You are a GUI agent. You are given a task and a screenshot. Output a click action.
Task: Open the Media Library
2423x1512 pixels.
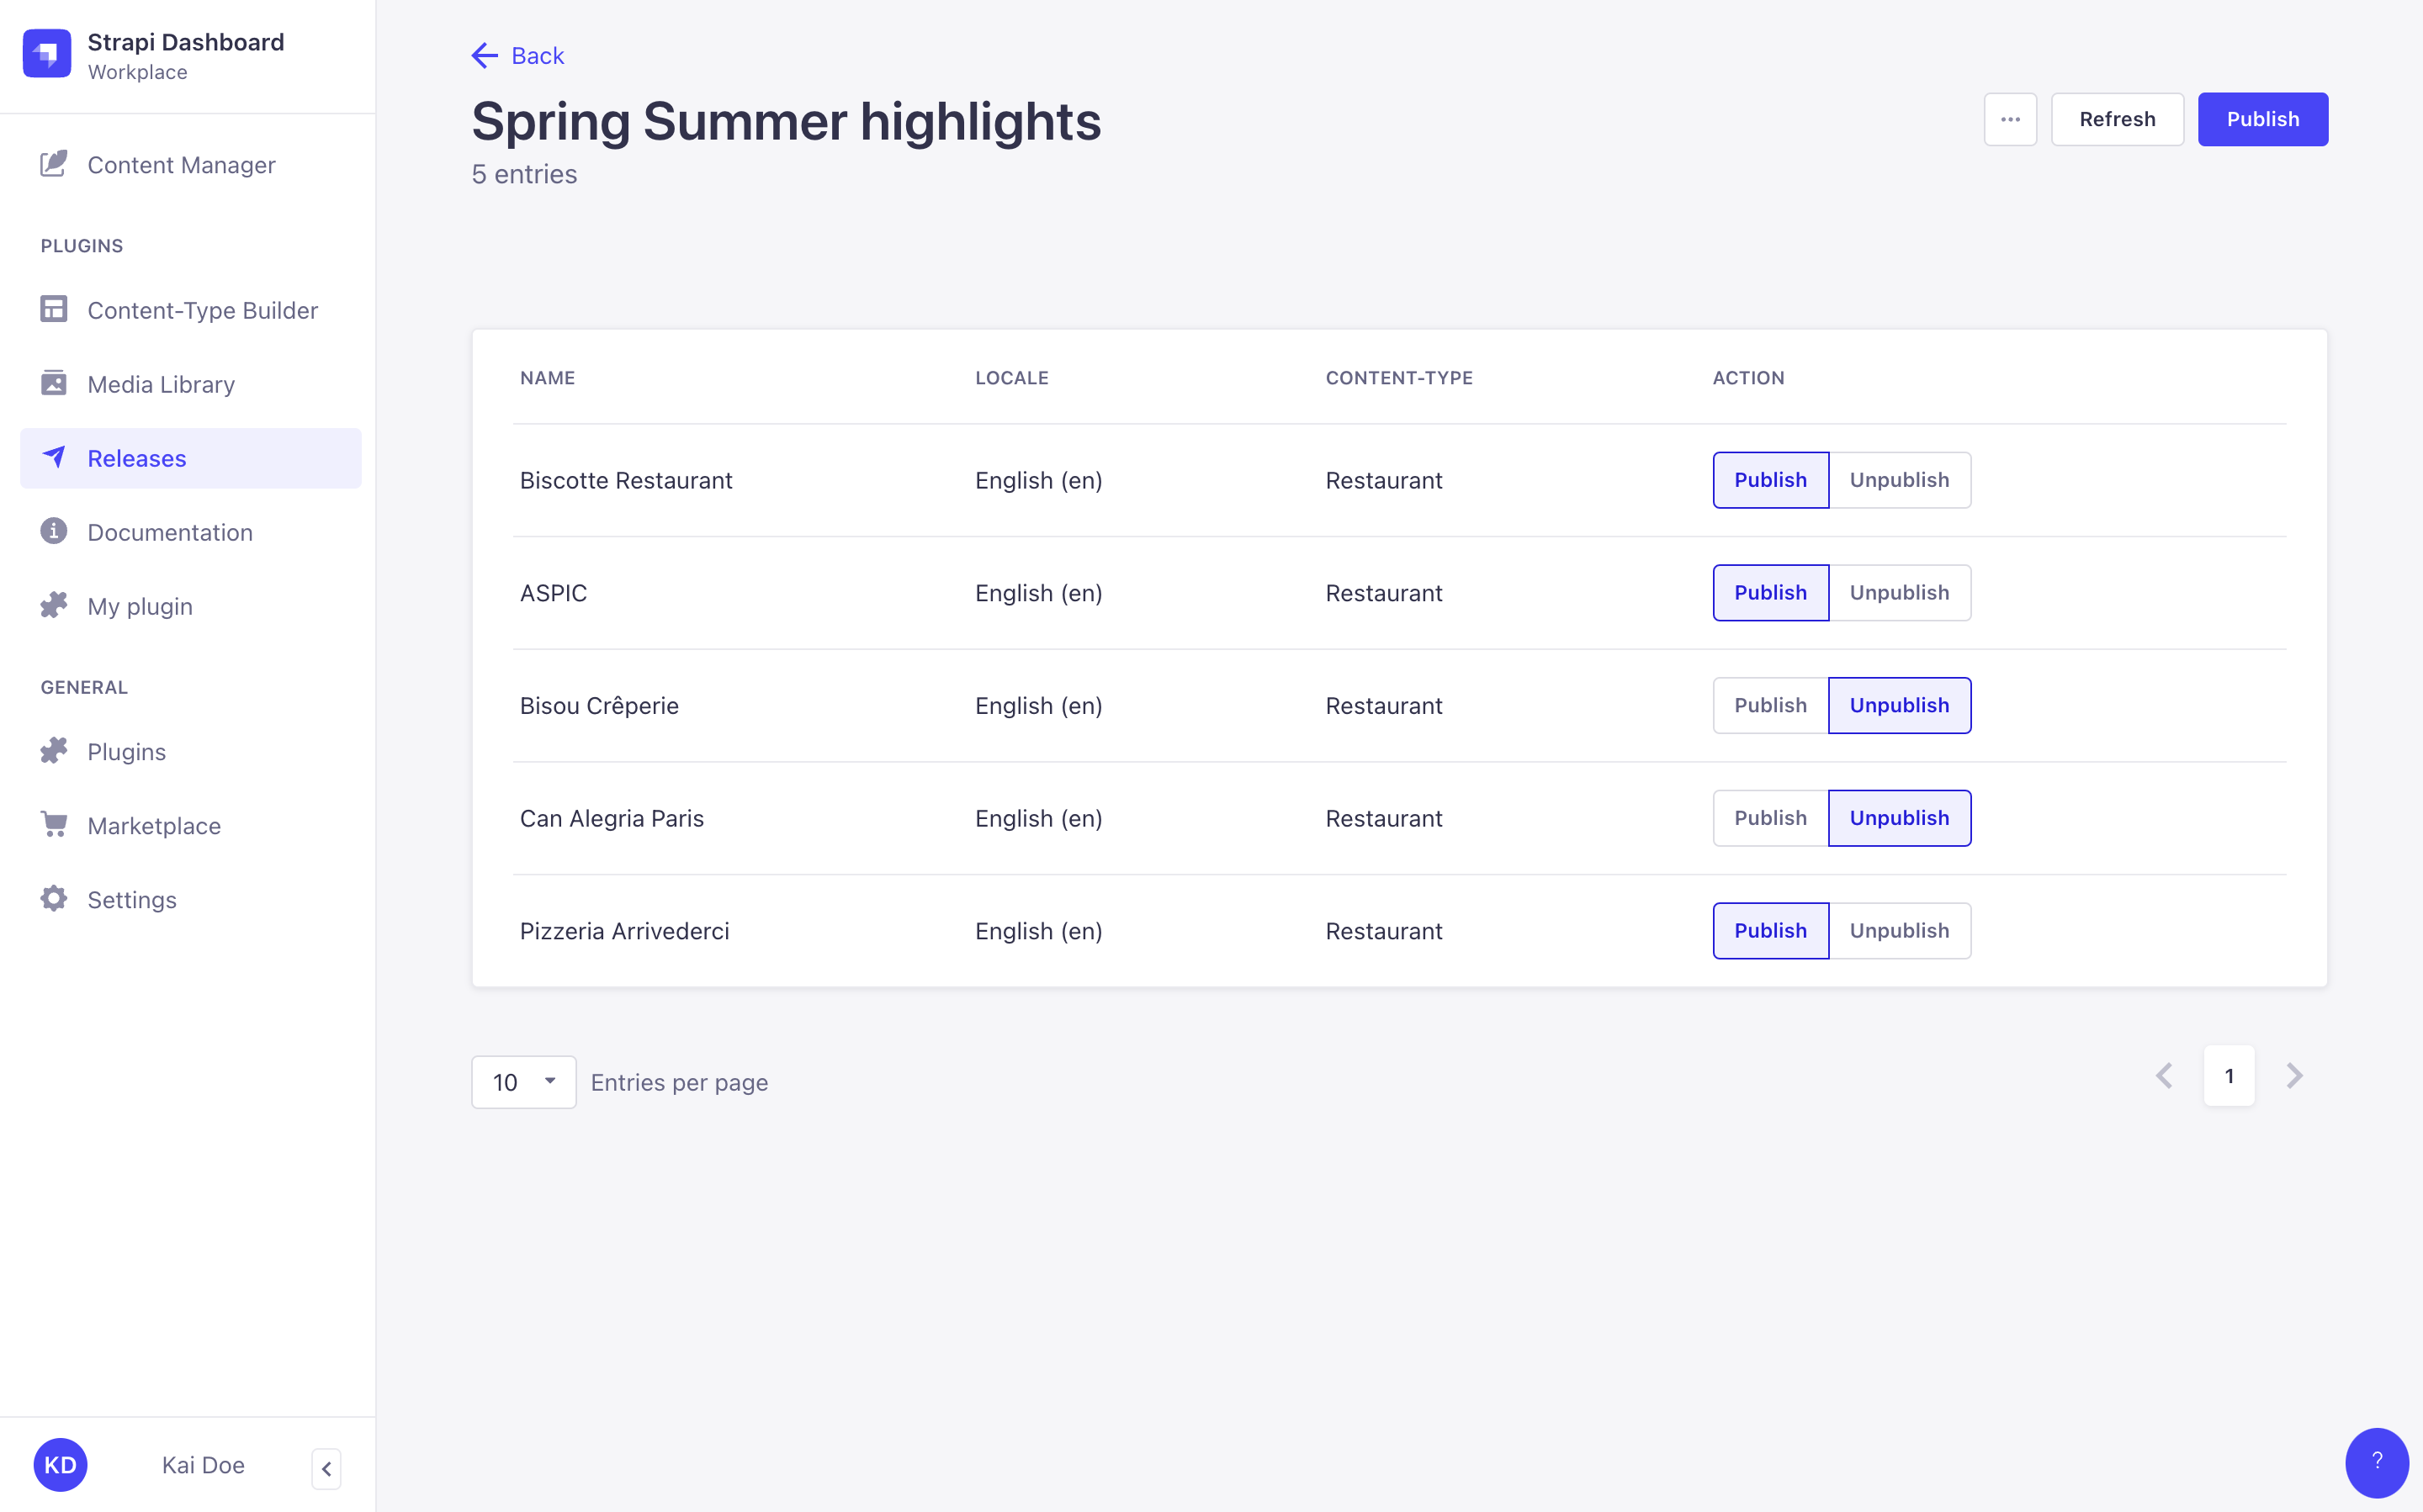(x=160, y=384)
